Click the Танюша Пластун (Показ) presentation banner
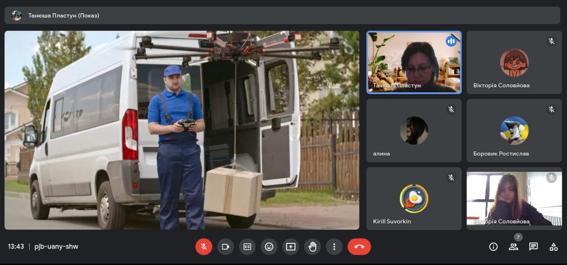 point(63,15)
